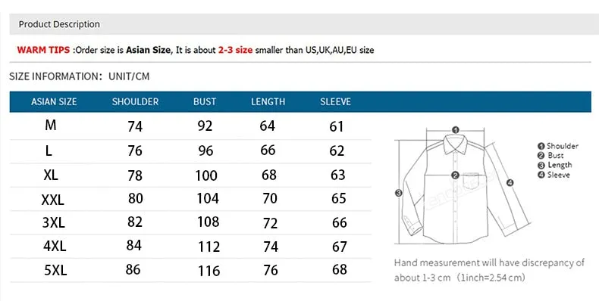Click the number 2 marker on shirt chest
This screenshot has height=301, width=599.
click(455, 175)
